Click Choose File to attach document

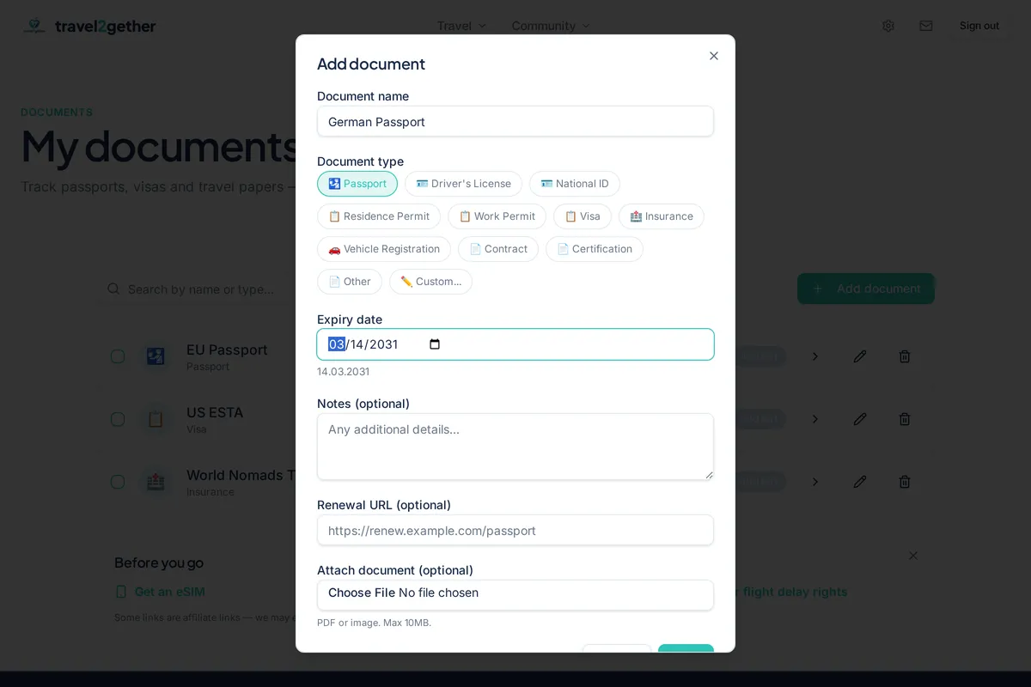click(x=362, y=593)
